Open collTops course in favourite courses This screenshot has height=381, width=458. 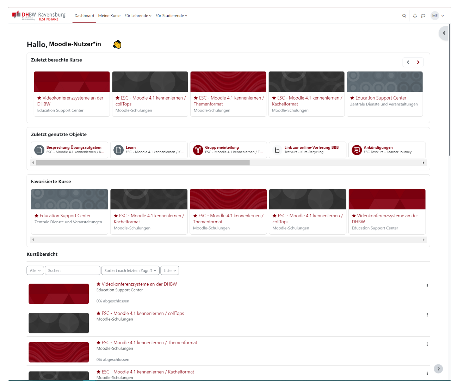tap(308, 219)
